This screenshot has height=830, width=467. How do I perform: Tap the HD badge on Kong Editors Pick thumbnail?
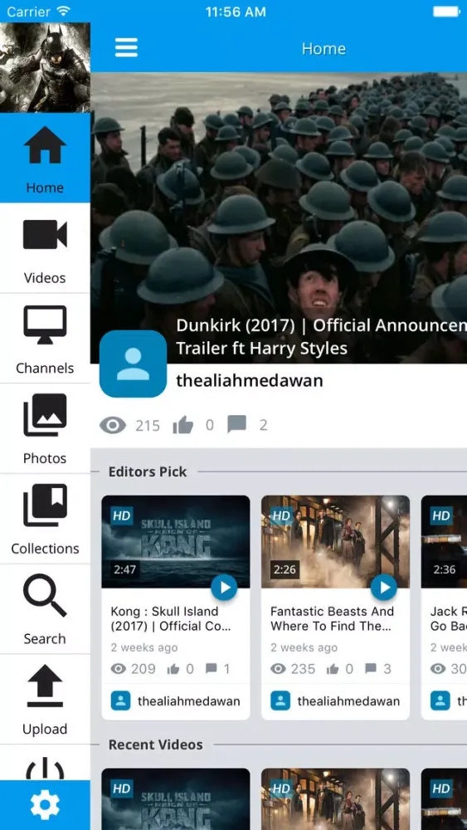coord(122,516)
